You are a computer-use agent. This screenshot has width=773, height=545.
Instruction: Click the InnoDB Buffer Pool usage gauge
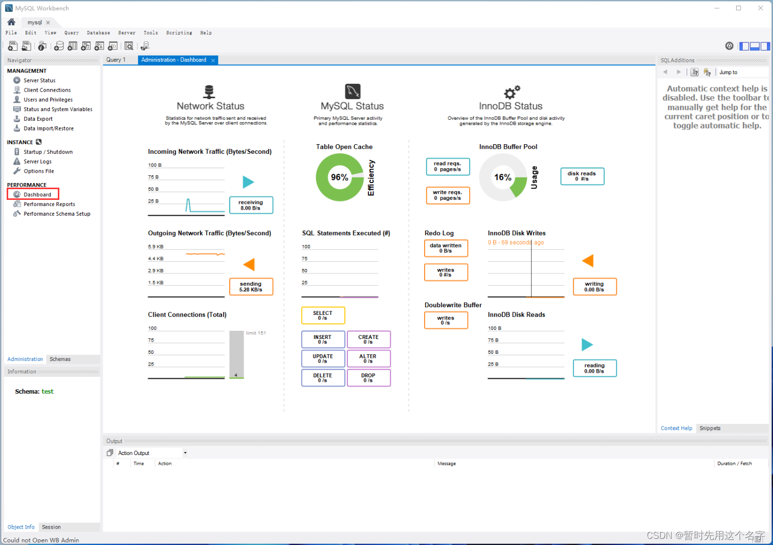click(x=503, y=177)
